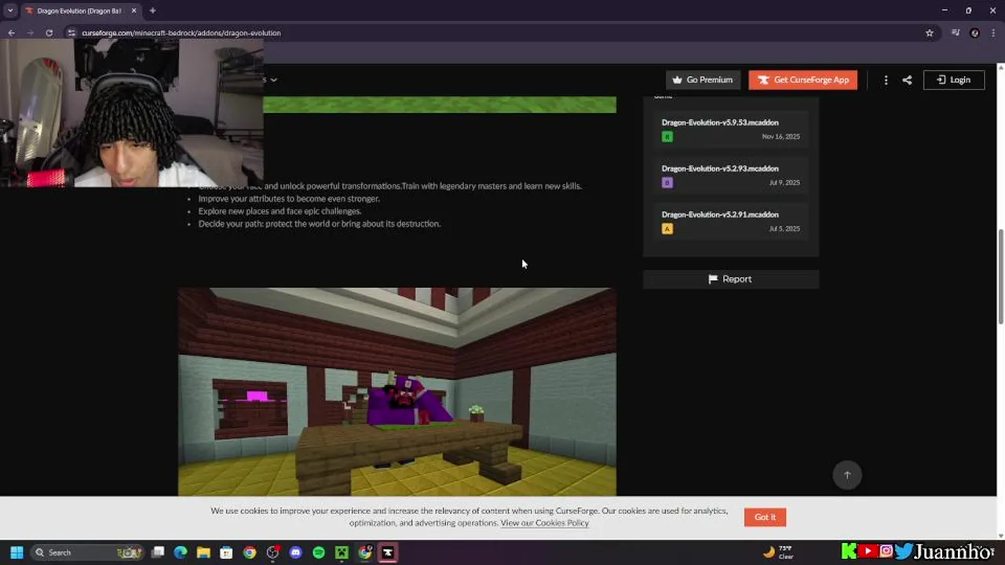Open the CurseForge three-dot more options menu

(x=886, y=80)
